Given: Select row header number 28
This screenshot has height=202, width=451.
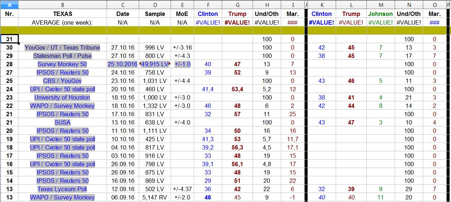Looking at the screenshot, I should click(x=9, y=64).
